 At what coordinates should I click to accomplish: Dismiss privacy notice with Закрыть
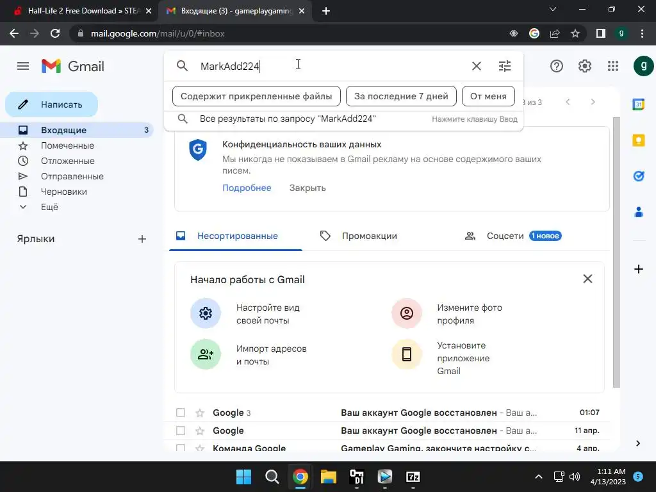click(307, 188)
